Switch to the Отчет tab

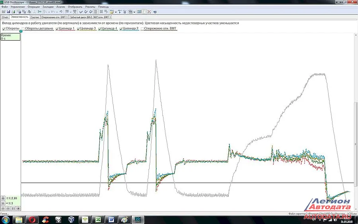[5, 18]
